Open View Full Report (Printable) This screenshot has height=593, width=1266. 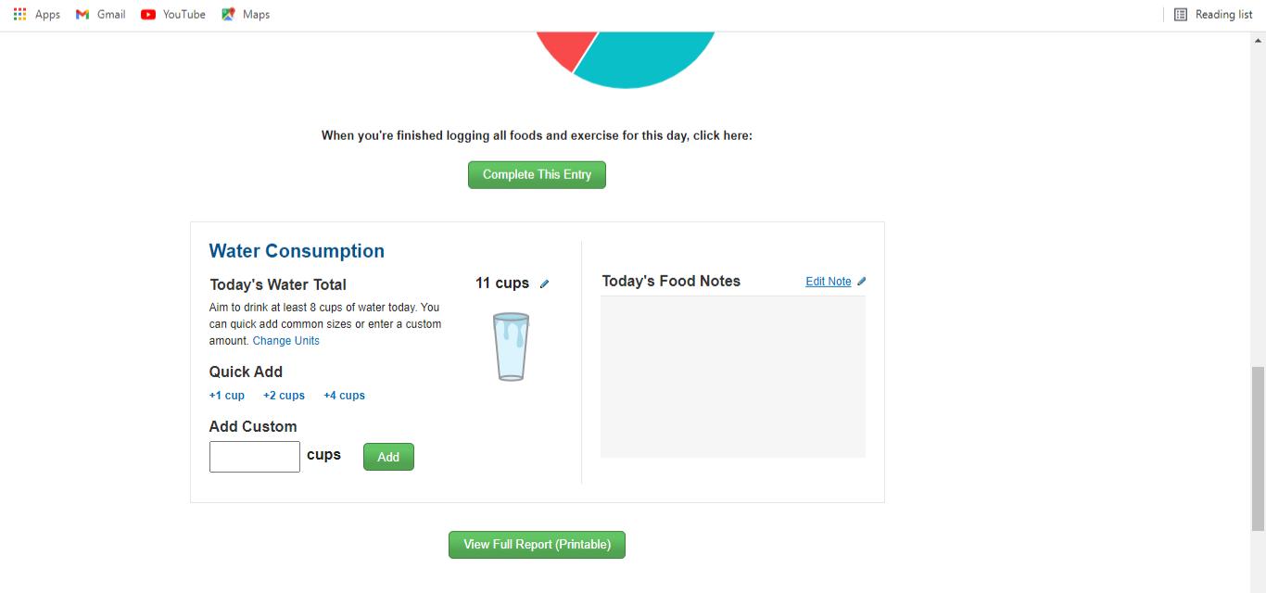click(537, 545)
